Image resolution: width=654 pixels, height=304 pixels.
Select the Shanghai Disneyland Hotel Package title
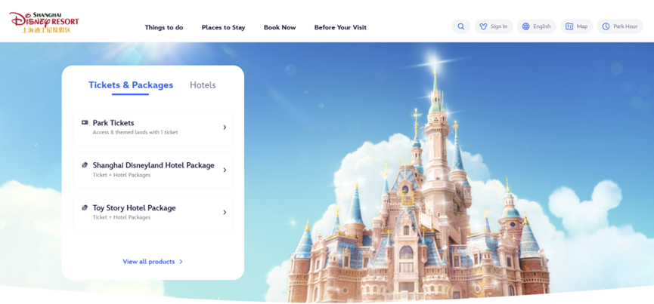(x=153, y=165)
